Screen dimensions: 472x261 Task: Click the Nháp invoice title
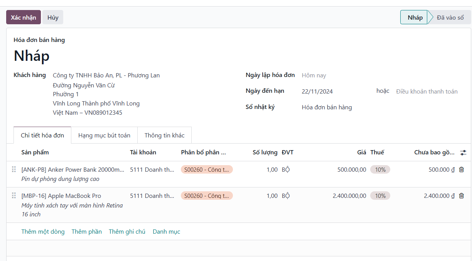point(32,56)
